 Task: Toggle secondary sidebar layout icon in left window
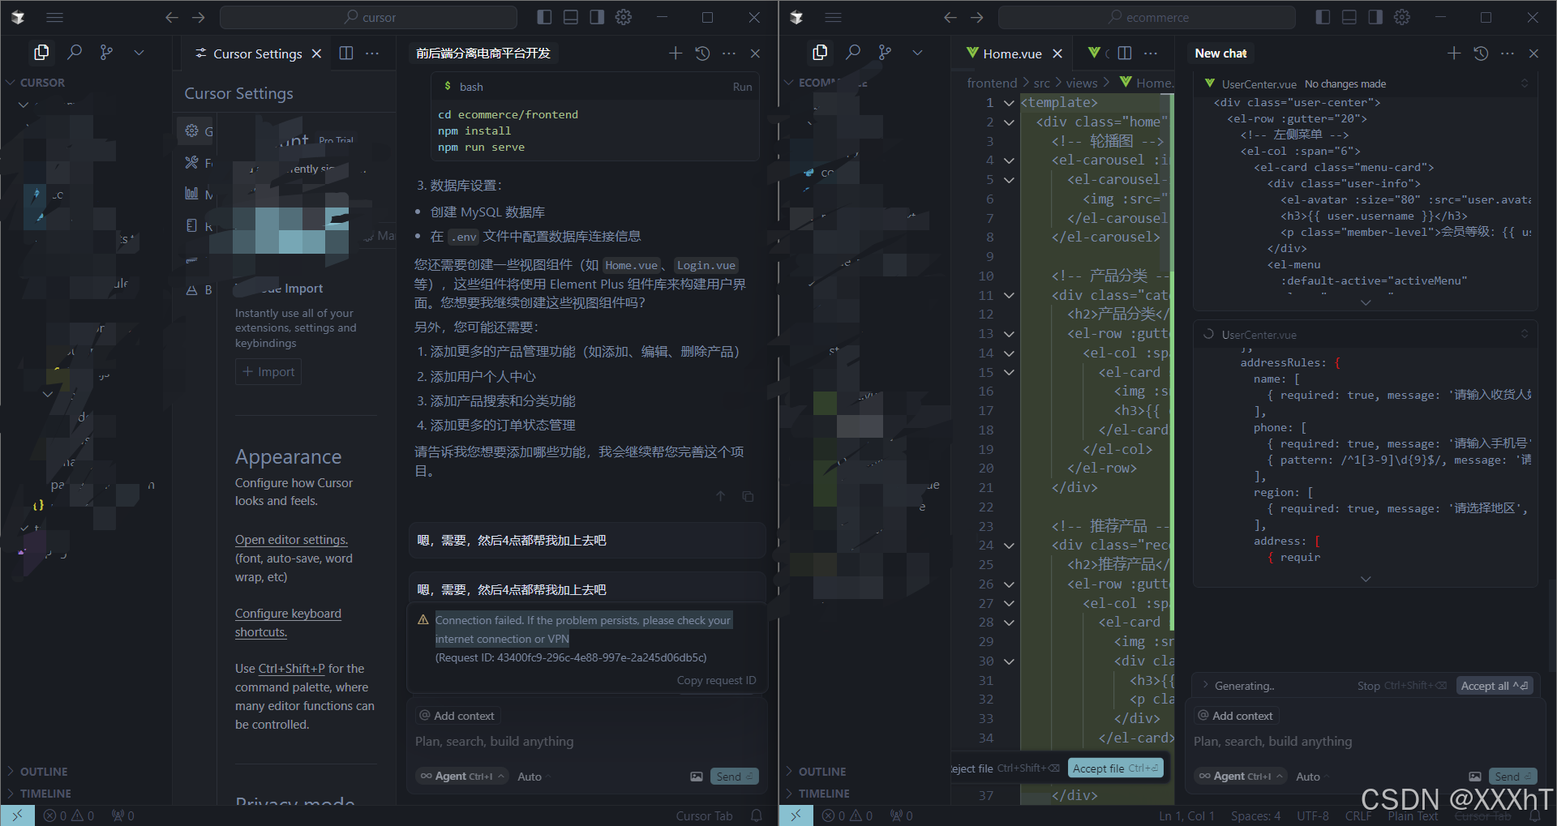[597, 17]
